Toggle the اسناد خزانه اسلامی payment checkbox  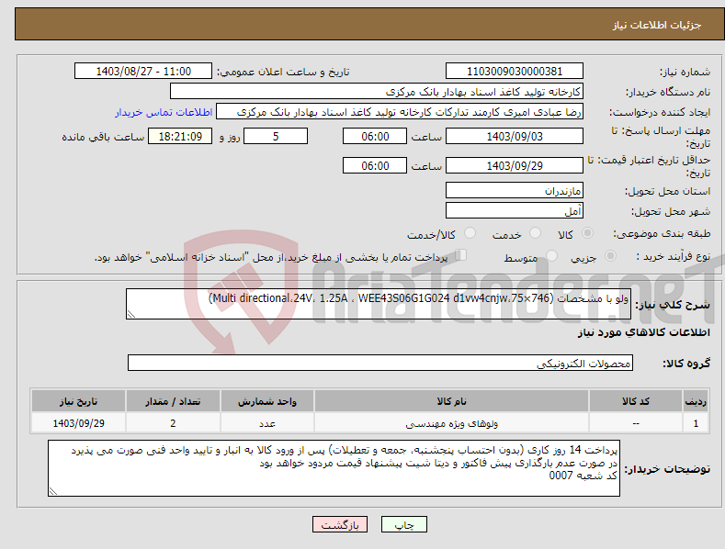(x=461, y=255)
